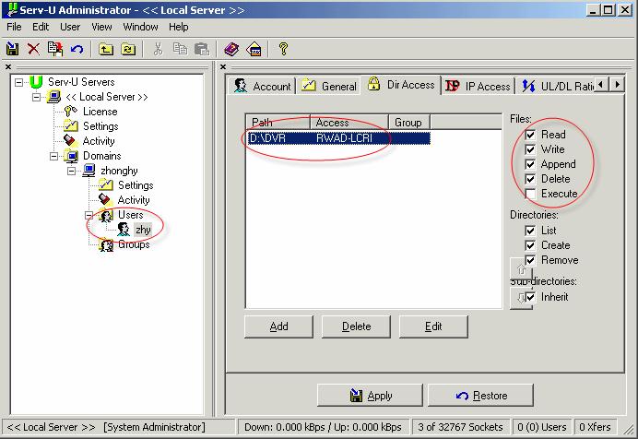Toggle the Remove directories checkbox
The image size is (638, 439).
[x=530, y=260]
